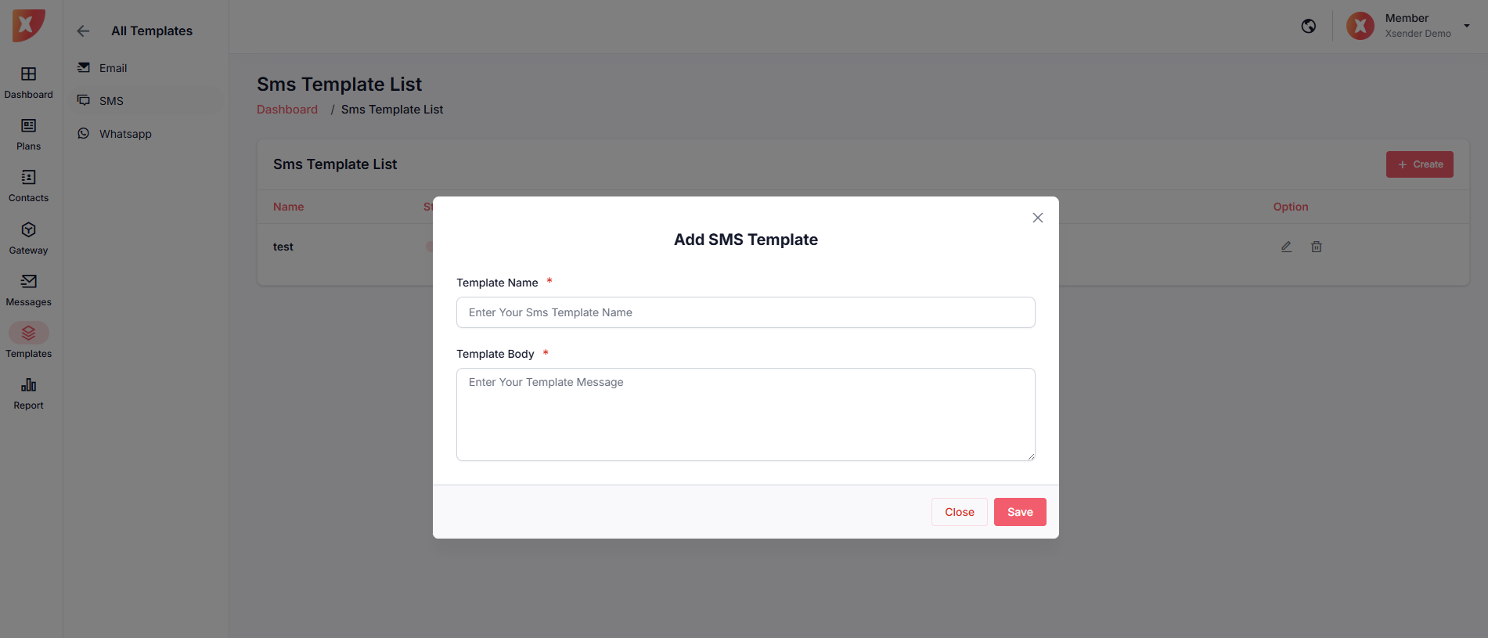The image size is (1488, 638).
Task: Select Whatsapp templates menu item
Action: pyautogui.click(x=125, y=134)
